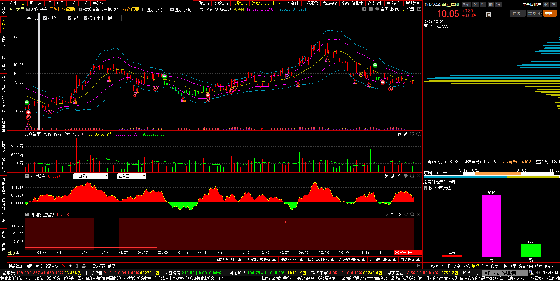
Task: Click the 普 badge next to the price
Action: click(x=489, y=15)
